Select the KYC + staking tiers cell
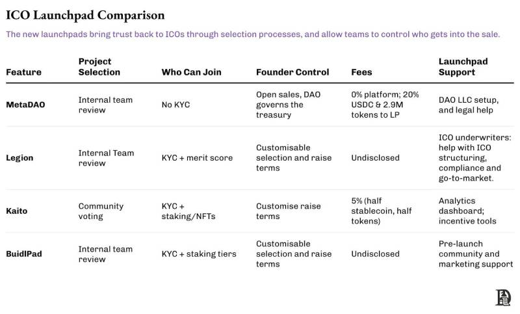This screenshot has height=314, width=520. click(199, 254)
